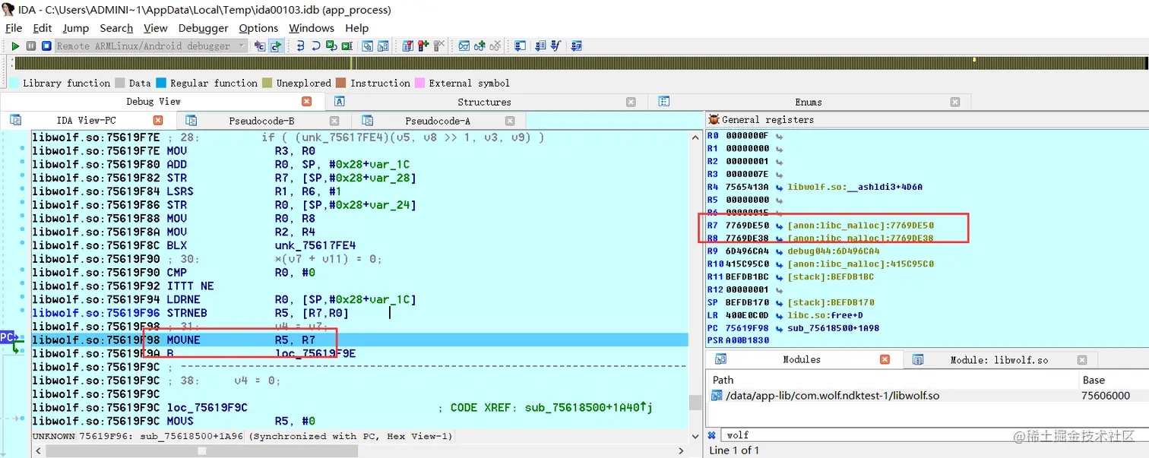Click the loc_75619F9E operand on B line
Viewport: 1149px width, 458px height.
[315, 353]
